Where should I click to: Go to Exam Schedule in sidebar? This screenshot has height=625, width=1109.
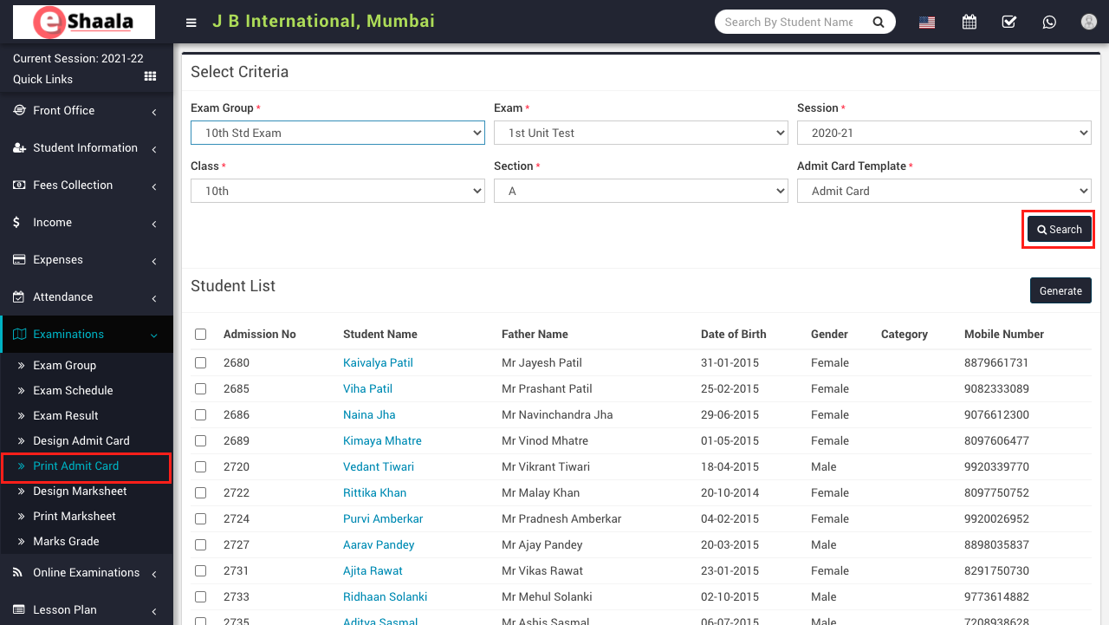click(x=73, y=391)
